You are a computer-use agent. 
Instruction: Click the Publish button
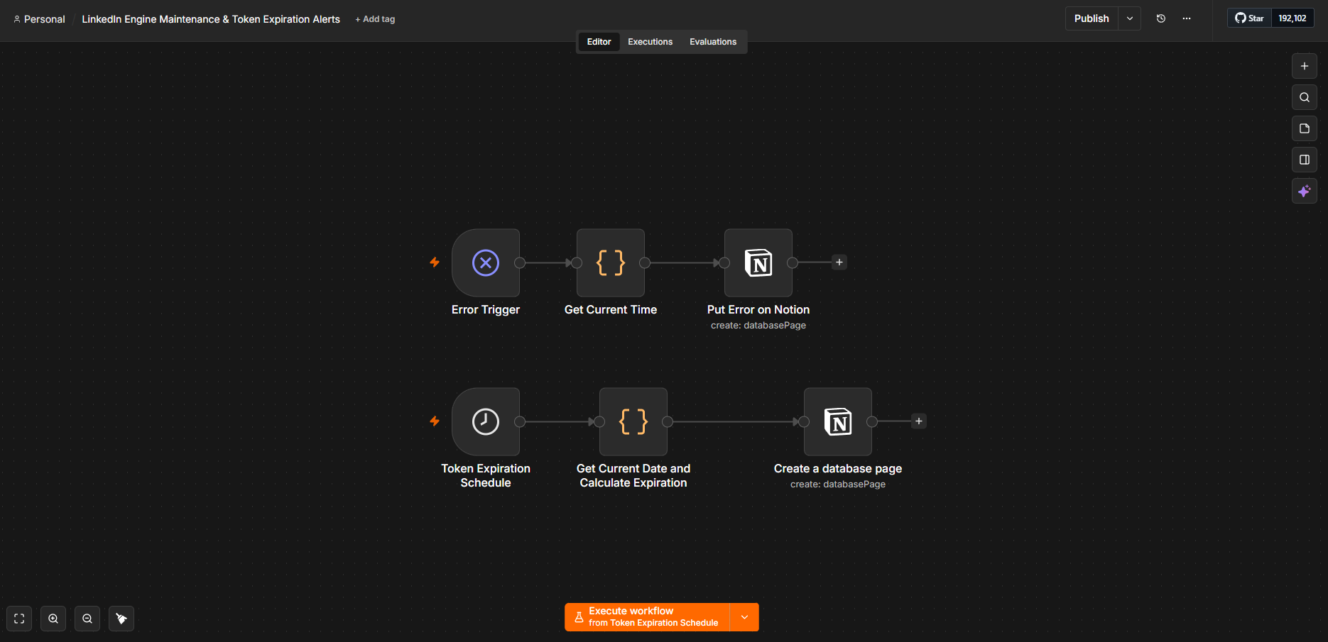click(1092, 18)
